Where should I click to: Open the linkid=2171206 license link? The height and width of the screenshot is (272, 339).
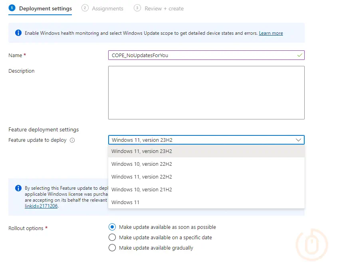pos(41,206)
